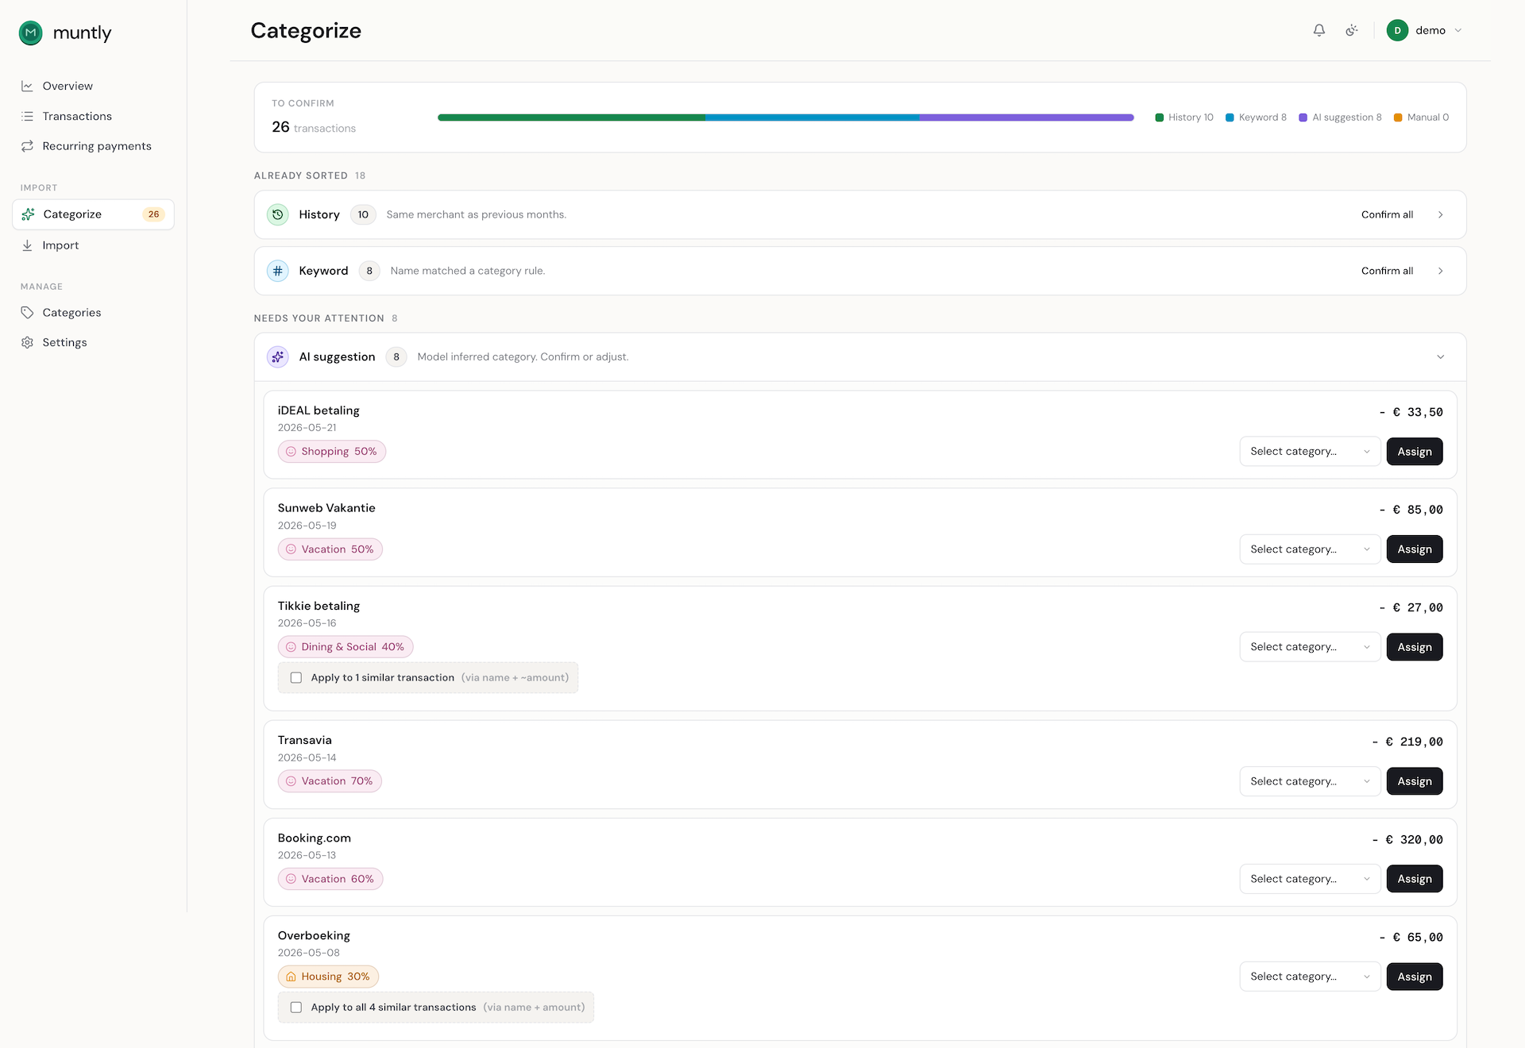Check Apply to 1 similar transaction
Screen dimensions: 1525x1048
point(296,677)
